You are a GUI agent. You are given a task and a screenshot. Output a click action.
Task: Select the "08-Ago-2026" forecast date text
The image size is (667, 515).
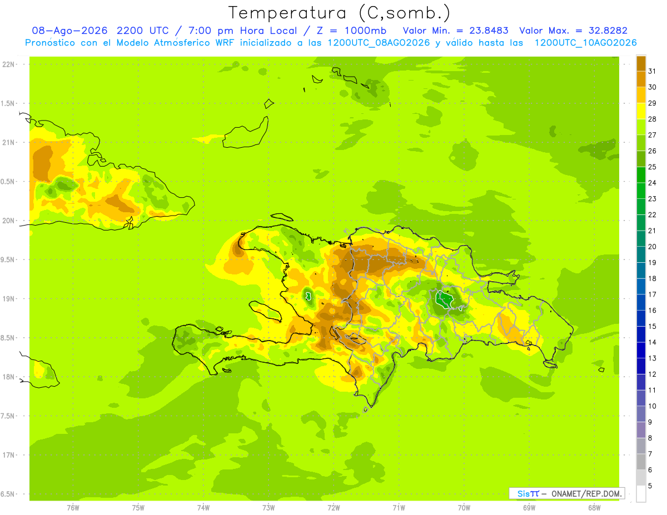tap(69, 31)
